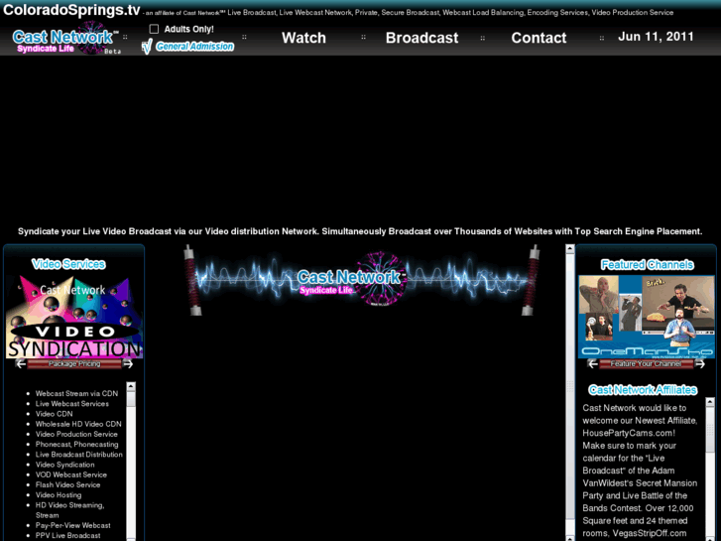
Task: Open Video Hosting link
Action: pyautogui.click(x=59, y=495)
